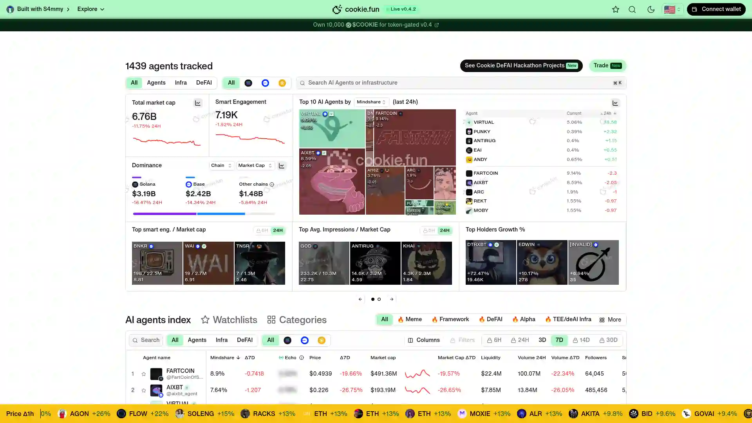Viewport: 752px width, 423px height.
Task: Click star to favorite FARTCOIN row
Action: [x=144, y=374]
